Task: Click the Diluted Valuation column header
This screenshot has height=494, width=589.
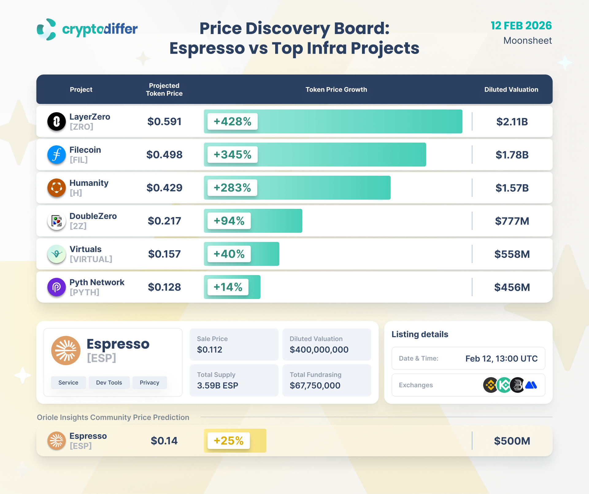Action: pos(511,90)
